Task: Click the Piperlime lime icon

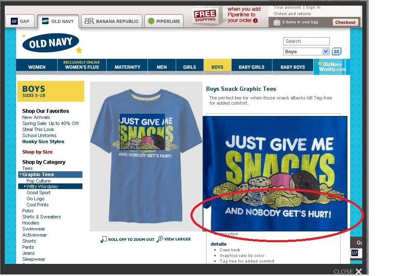Action: coord(151,21)
